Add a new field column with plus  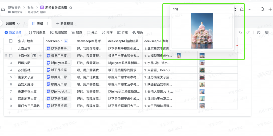(244, 41)
